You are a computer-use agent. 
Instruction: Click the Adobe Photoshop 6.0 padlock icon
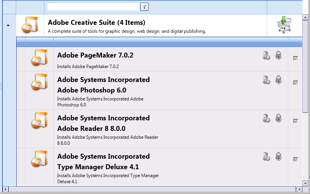[x=278, y=80]
